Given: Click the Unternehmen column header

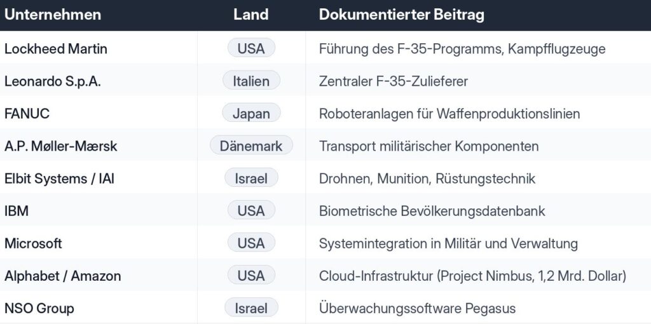Looking at the screenshot, I should point(53,15).
